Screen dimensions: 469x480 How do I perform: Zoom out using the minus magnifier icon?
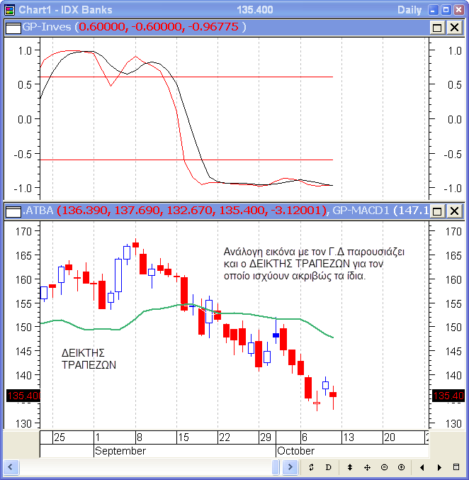pyautogui.click(x=384, y=467)
